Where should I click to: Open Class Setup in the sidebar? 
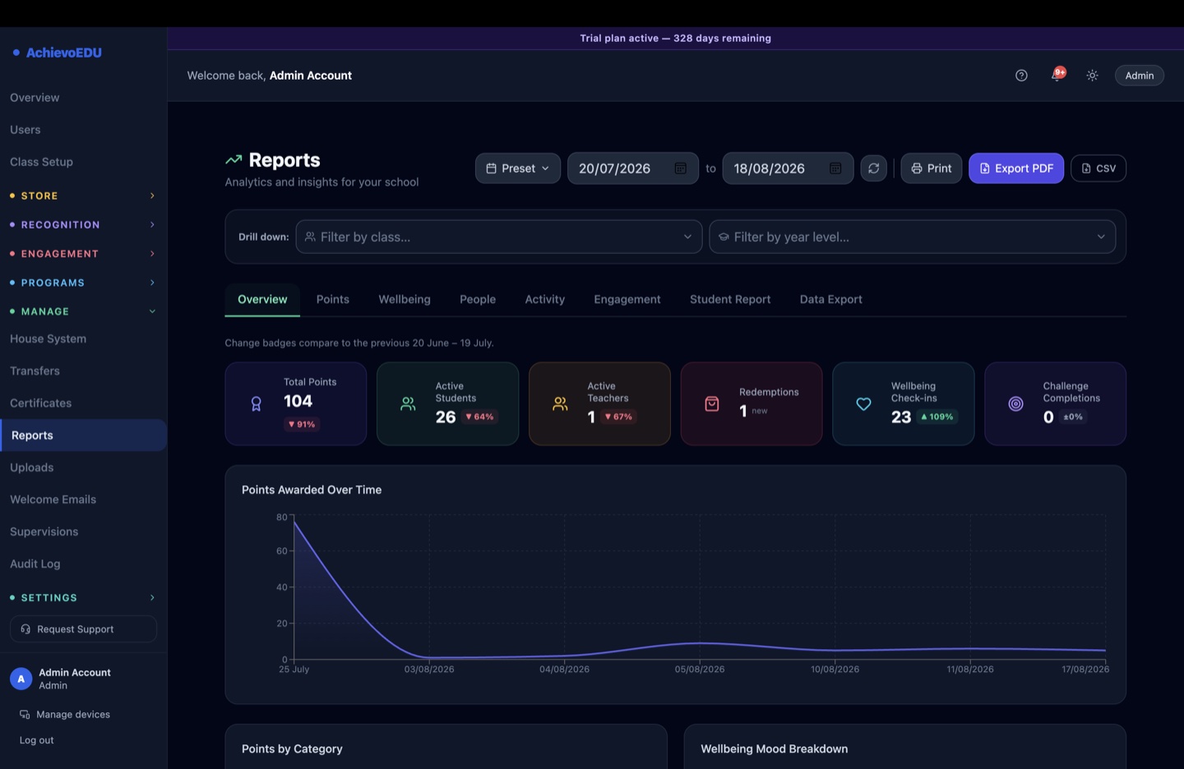(41, 162)
